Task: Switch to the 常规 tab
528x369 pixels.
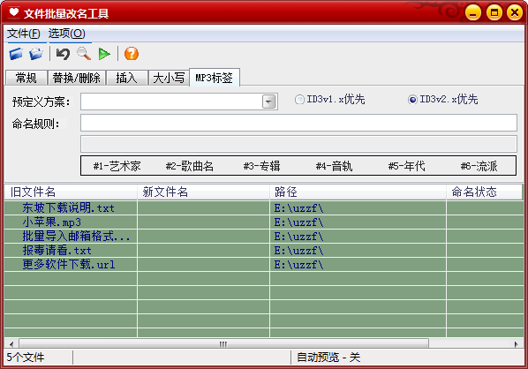Action: pyautogui.click(x=26, y=78)
